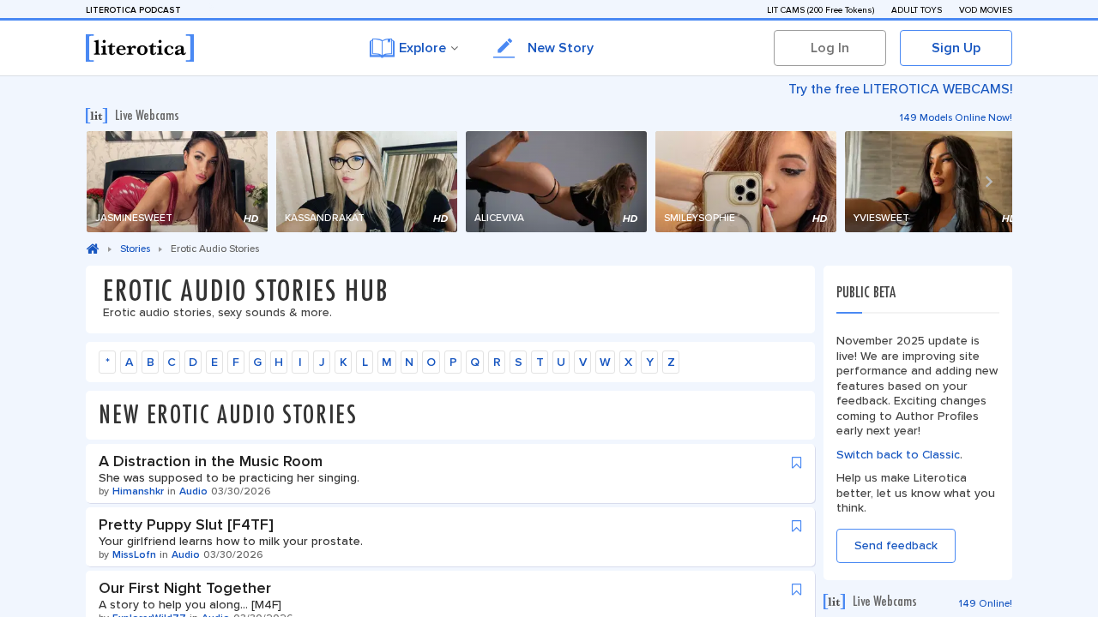Open JasmineSweet webcam thumbnail
Image resolution: width=1098 pixels, height=617 pixels.
coord(177,182)
